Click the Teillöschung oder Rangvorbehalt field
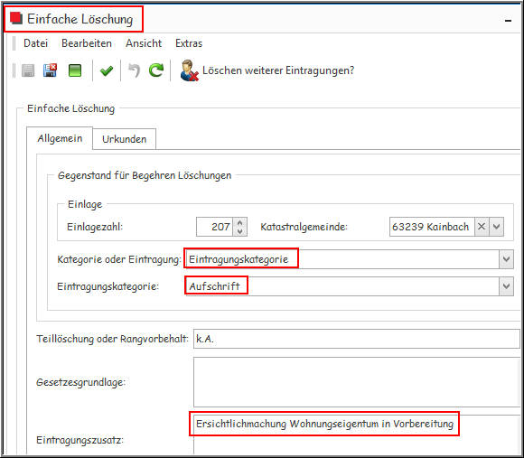 tap(356, 339)
